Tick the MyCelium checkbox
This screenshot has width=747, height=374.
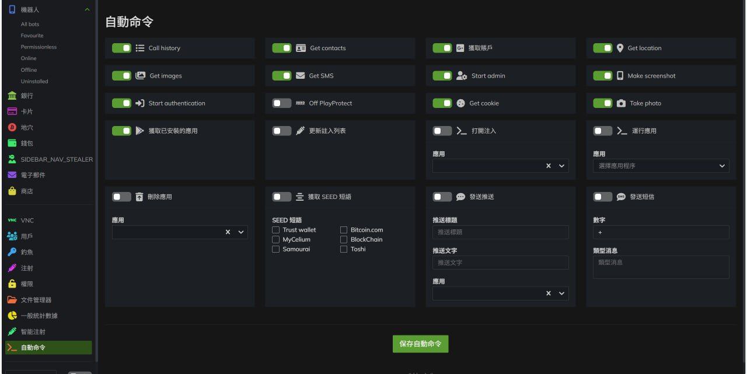pyautogui.click(x=276, y=240)
